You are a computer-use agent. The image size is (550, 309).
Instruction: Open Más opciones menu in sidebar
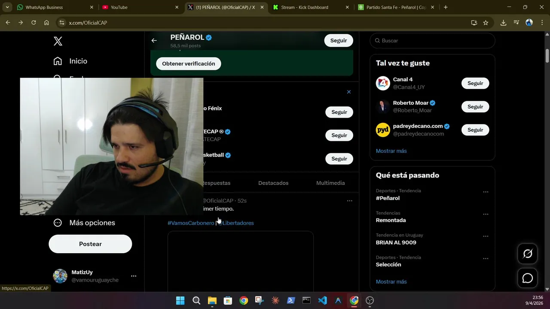pyautogui.click(x=84, y=223)
